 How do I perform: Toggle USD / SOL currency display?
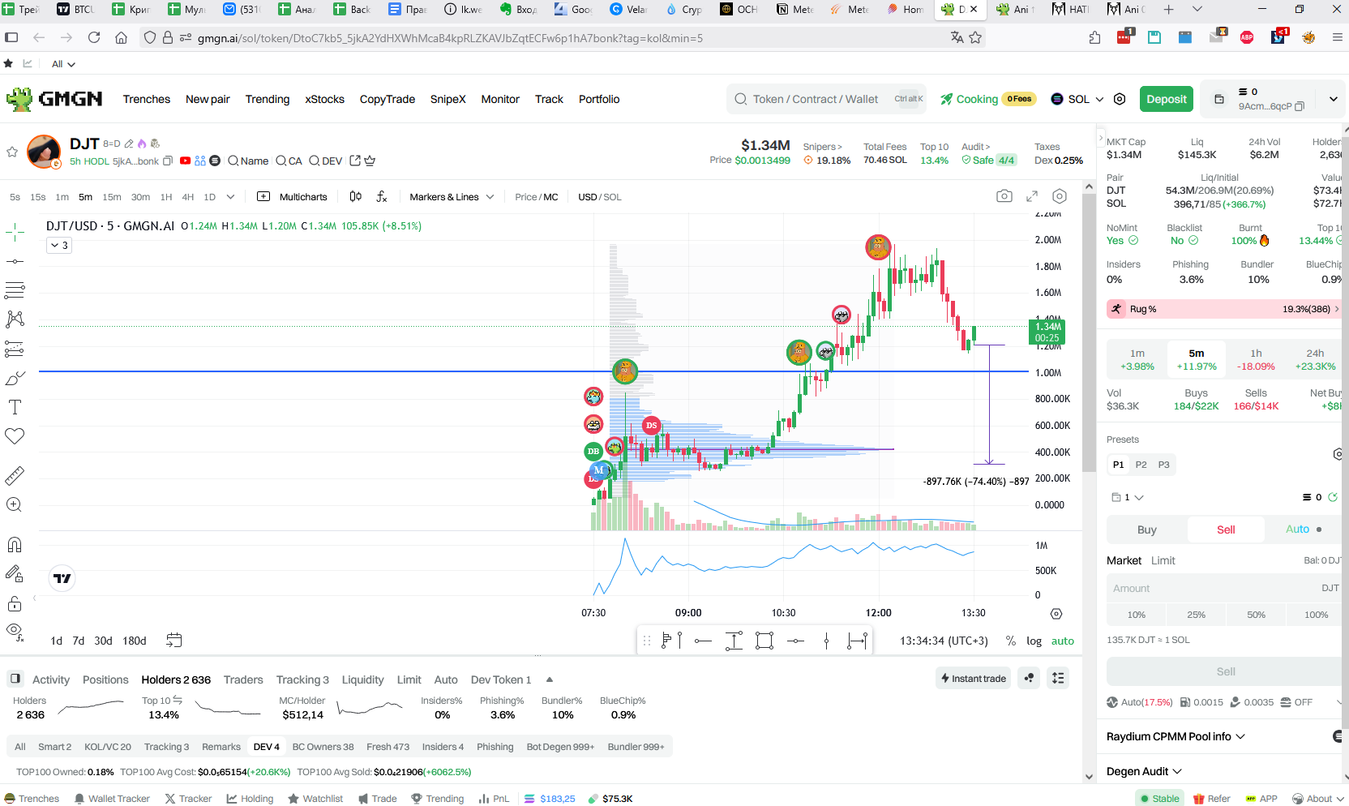(x=599, y=197)
